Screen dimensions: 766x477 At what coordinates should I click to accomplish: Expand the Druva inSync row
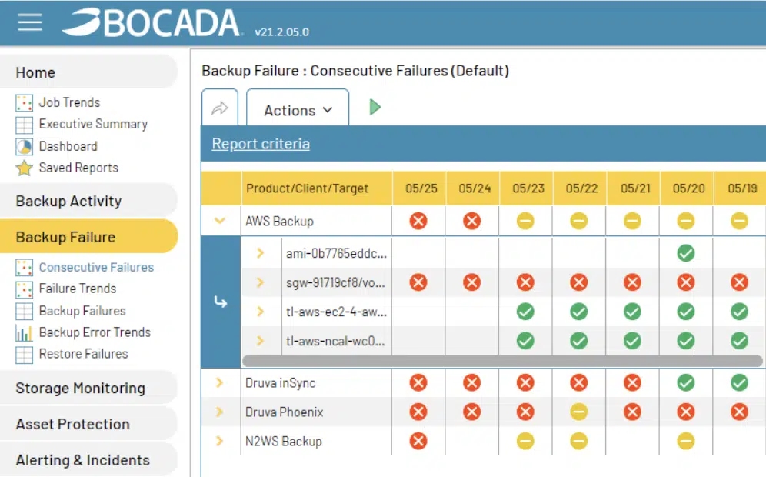219,382
